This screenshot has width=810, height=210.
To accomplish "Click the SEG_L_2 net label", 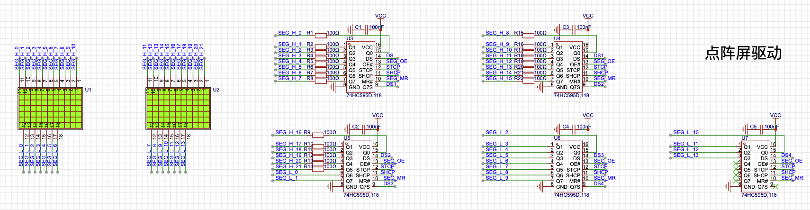I will point(496,132).
